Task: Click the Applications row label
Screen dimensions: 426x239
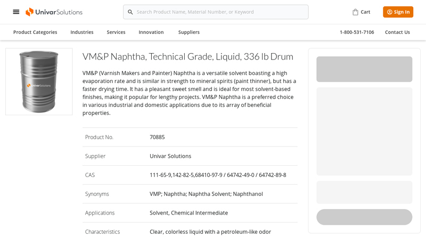Action: click(x=100, y=213)
